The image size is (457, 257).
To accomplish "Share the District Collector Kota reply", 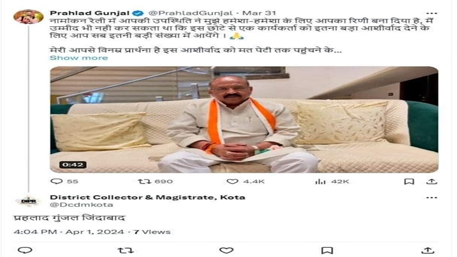I will (427, 250).
